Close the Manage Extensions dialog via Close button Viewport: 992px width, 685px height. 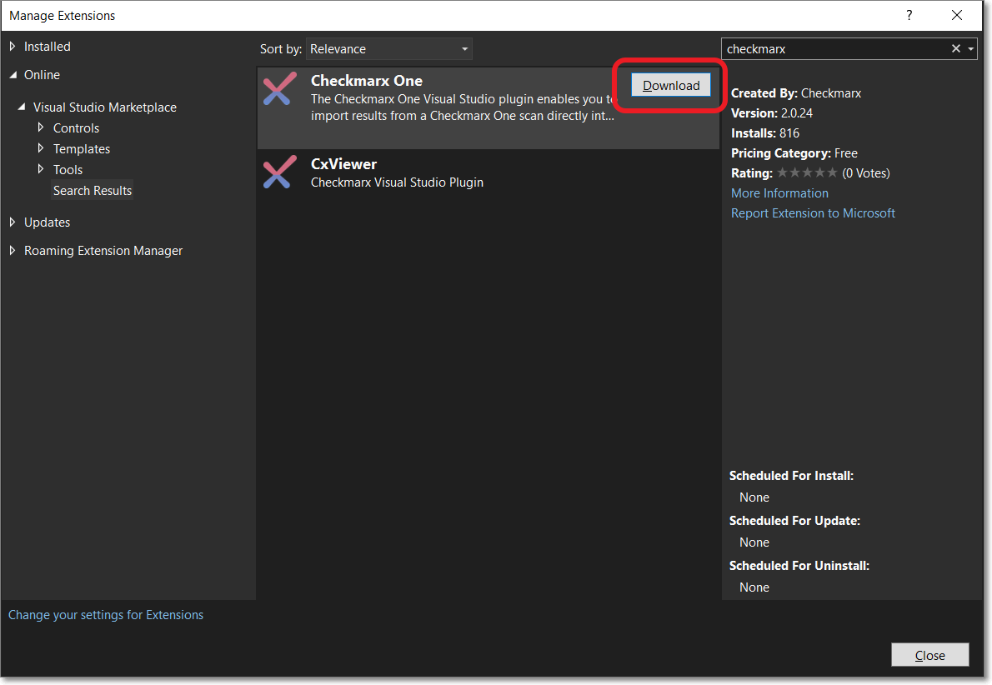click(x=930, y=655)
